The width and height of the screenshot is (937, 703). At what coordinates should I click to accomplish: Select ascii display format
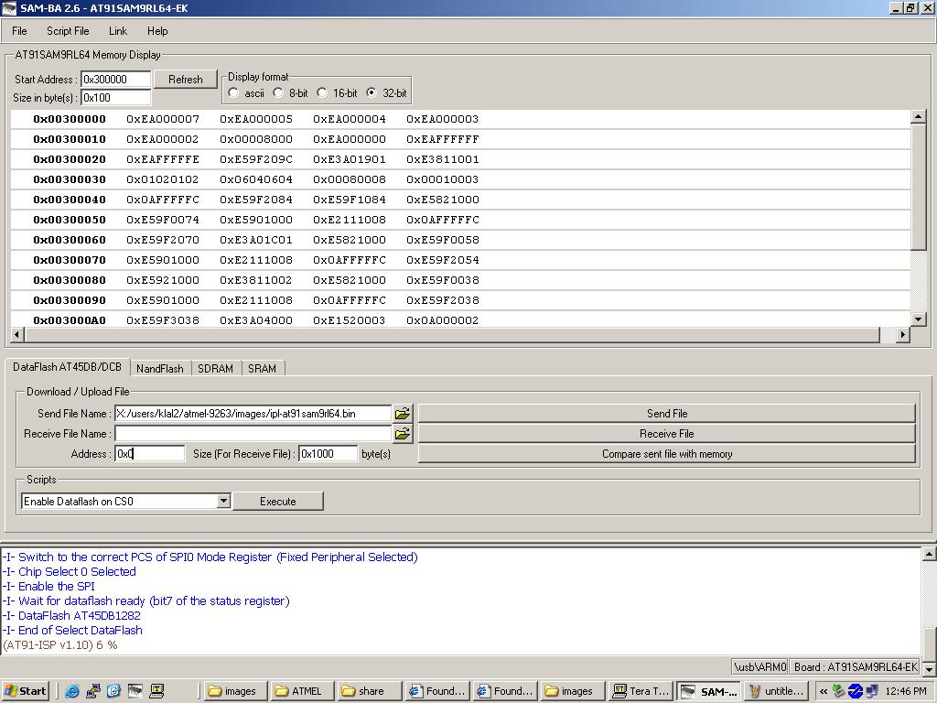click(234, 93)
